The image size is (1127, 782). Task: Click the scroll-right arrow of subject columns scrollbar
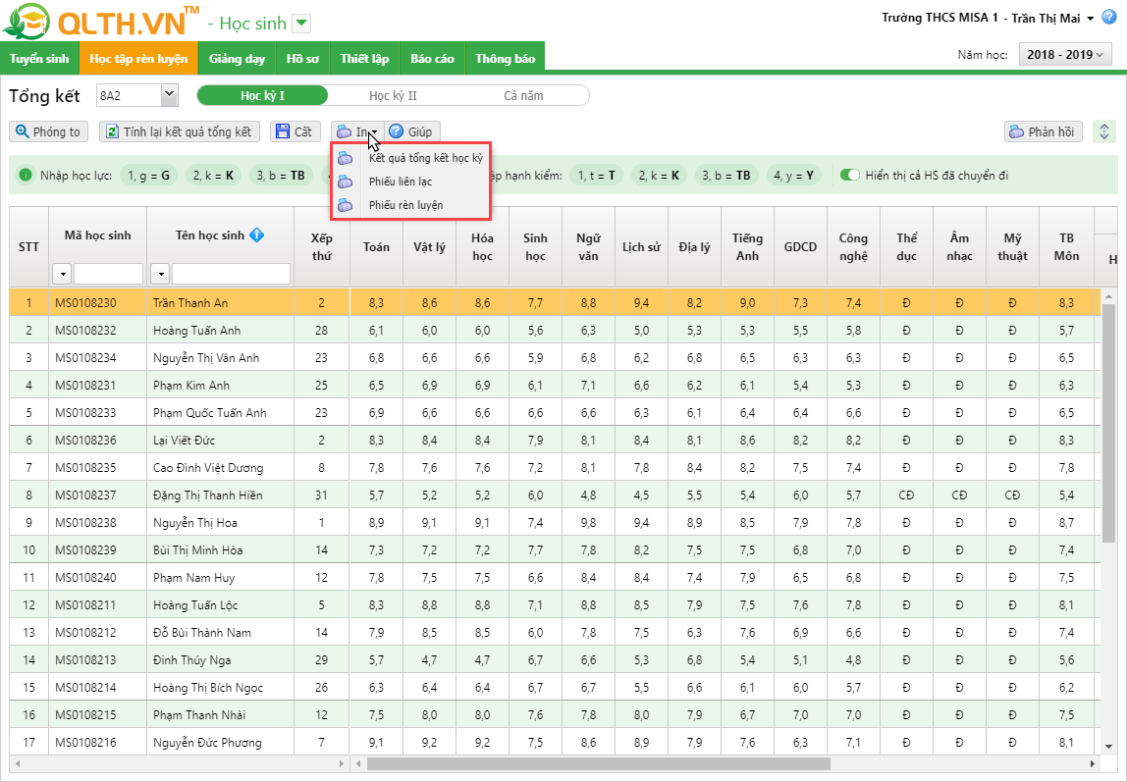pyautogui.click(x=1092, y=763)
